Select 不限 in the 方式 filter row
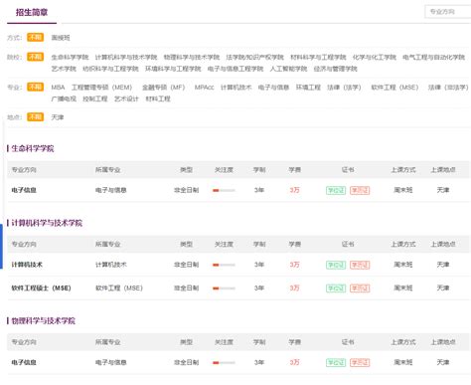This screenshot has height=385, width=471. point(35,37)
